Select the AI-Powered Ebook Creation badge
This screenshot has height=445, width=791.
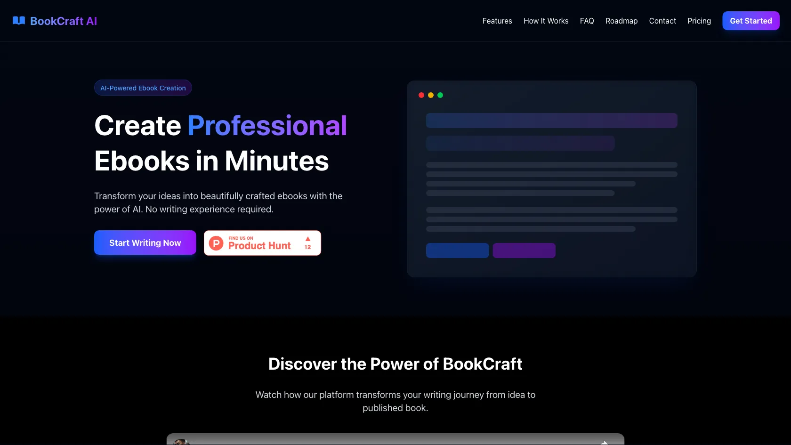click(x=143, y=88)
